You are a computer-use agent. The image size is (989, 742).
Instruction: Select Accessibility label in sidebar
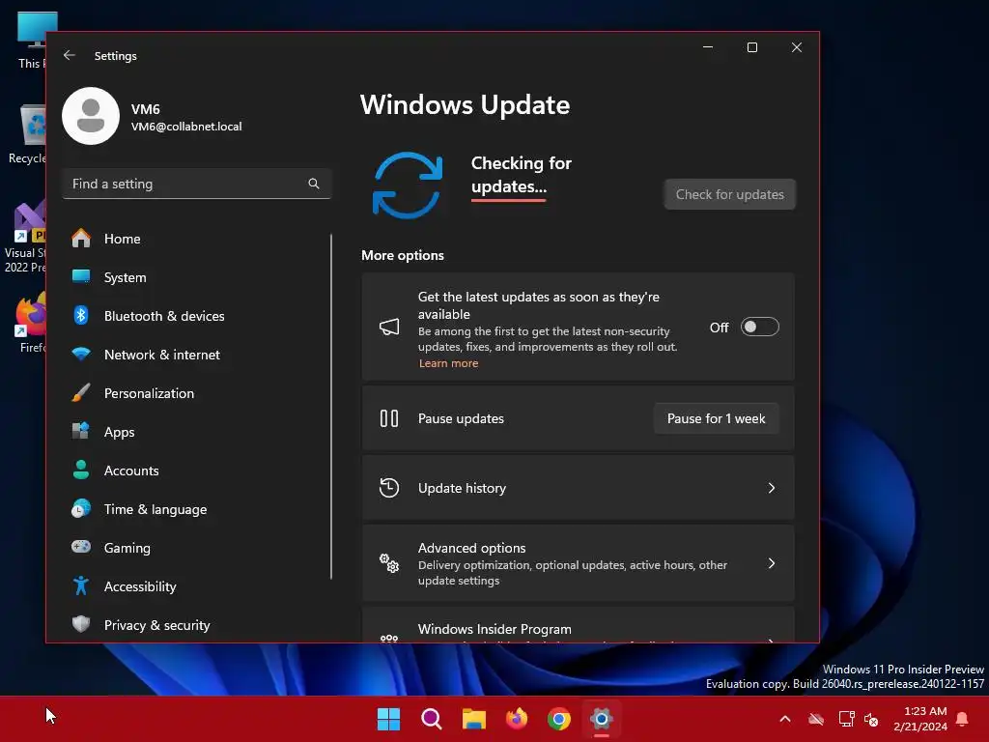(x=140, y=586)
